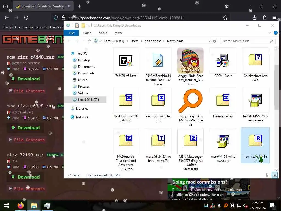Select Install_MSN_Messenger.exe icon
This screenshot has height=211, width=281.
click(x=255, y=101)
